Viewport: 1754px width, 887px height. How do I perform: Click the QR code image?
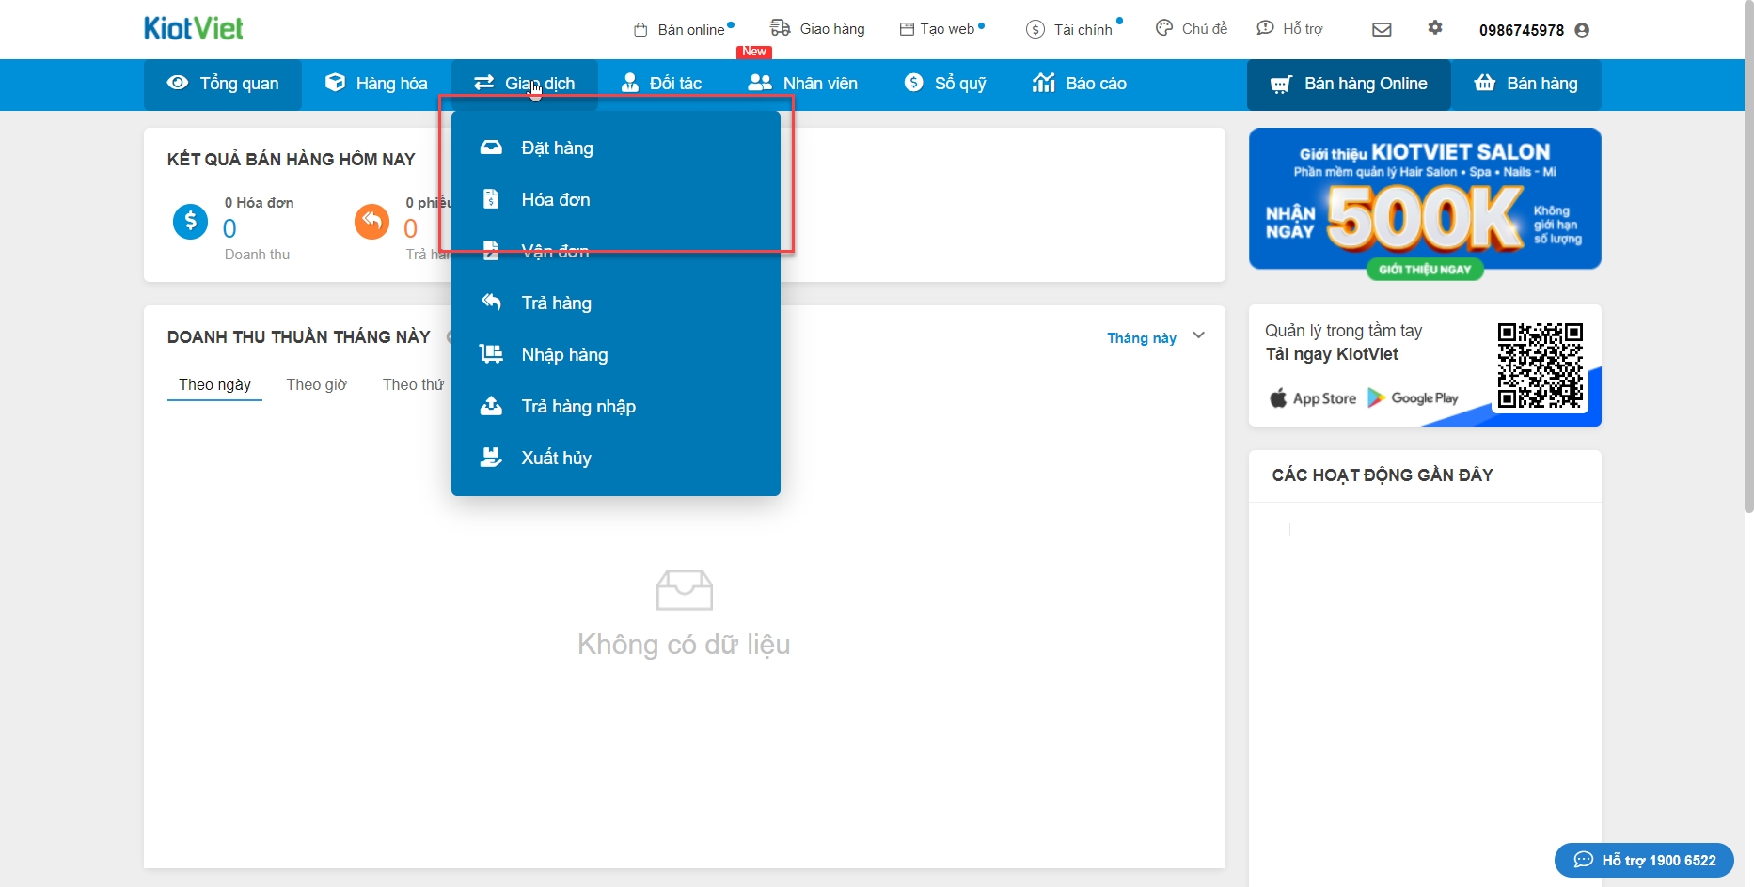1540,366
